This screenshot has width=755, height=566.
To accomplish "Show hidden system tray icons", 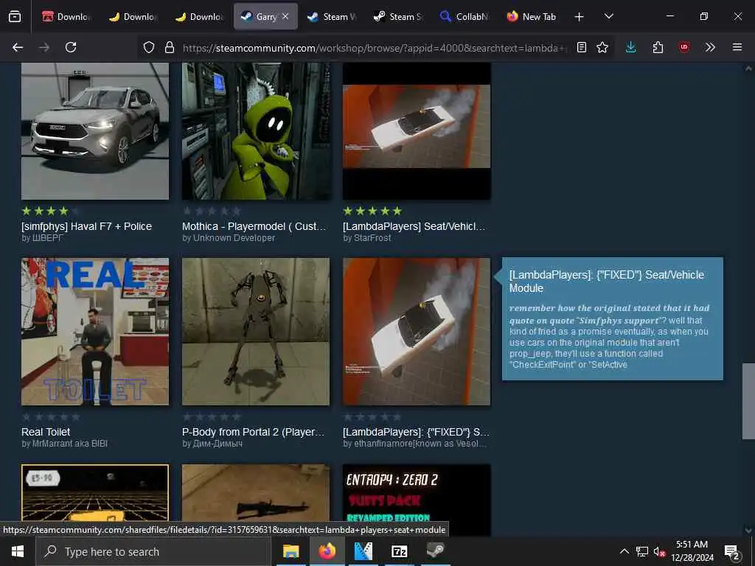I will 624,551.
